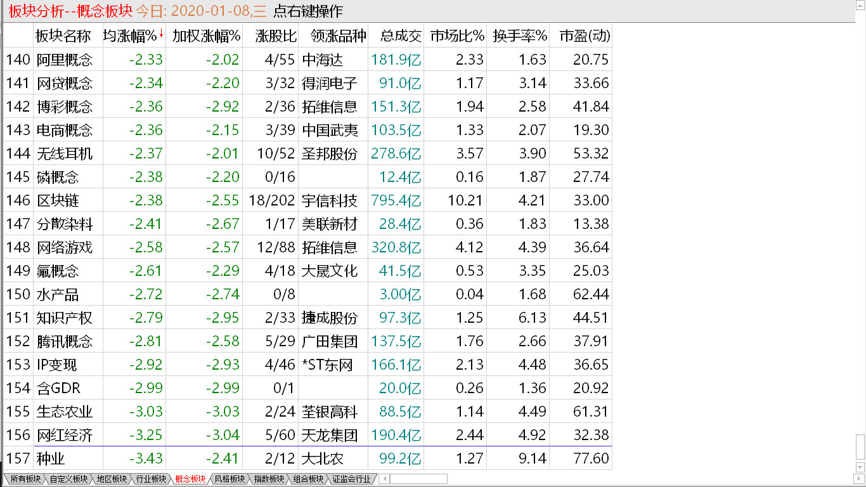Switch to the 风格板块 tab

point(229,479)
